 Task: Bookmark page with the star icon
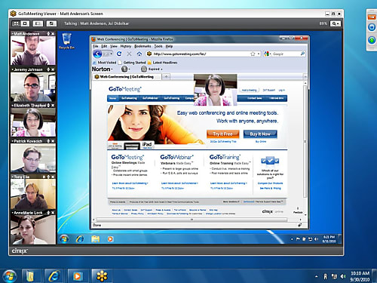pyautogui.click(x=253, y=54)
